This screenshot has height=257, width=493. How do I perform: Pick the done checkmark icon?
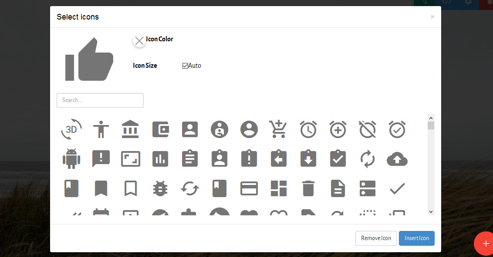[397, 188]
